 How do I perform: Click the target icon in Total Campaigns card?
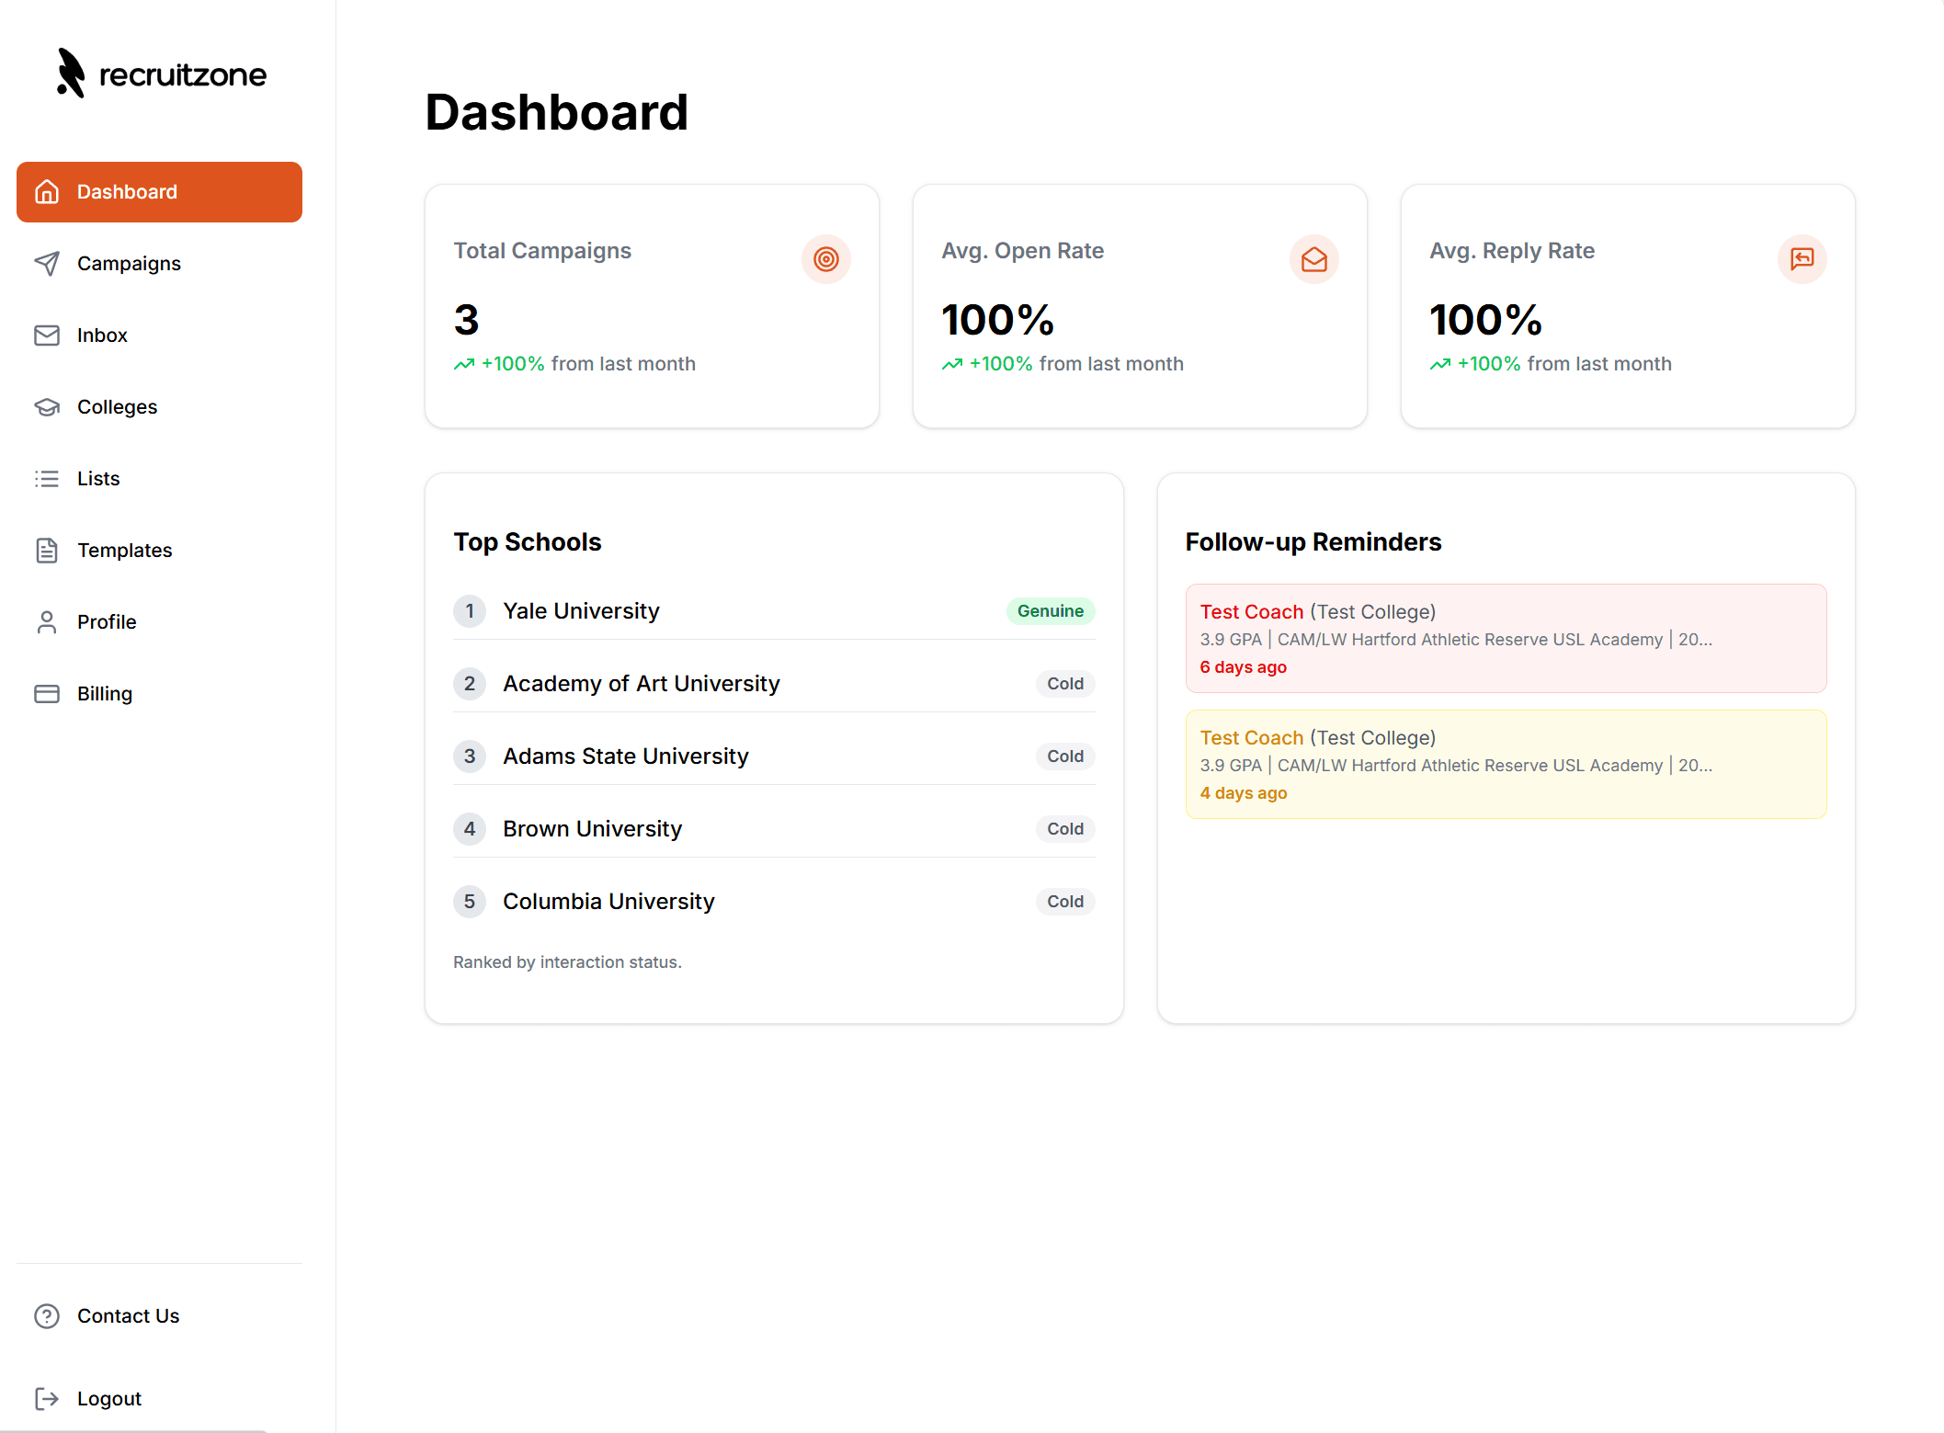[825, 259]
